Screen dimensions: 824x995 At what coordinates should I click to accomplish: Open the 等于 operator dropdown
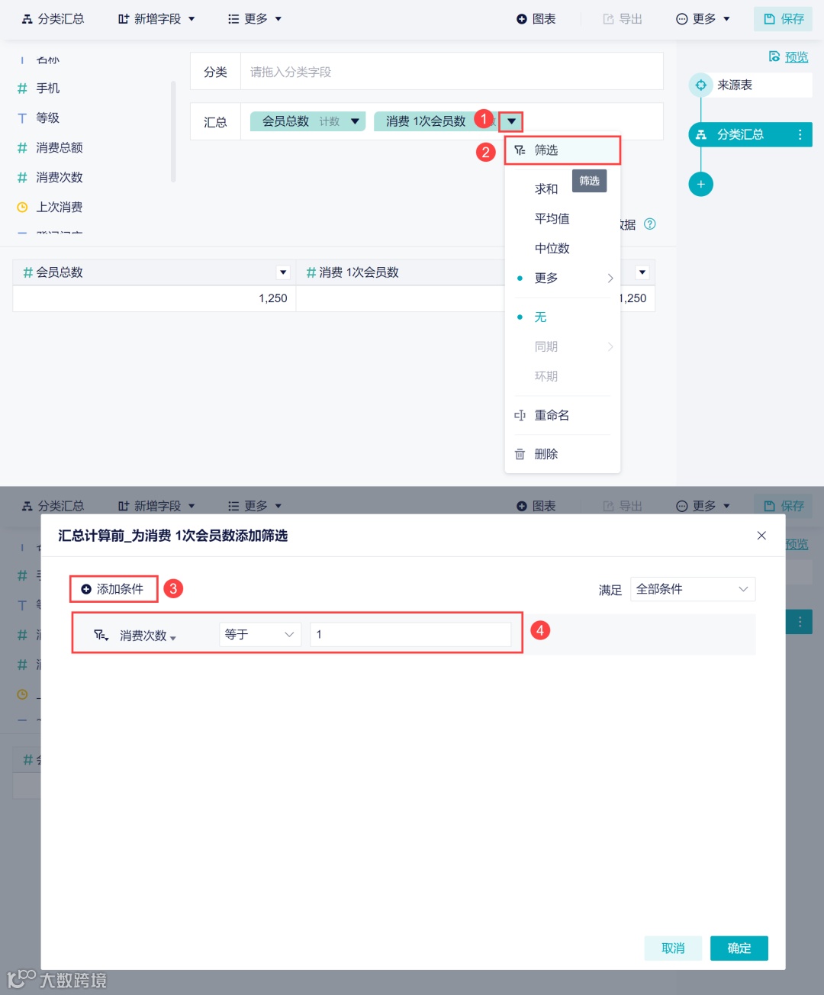coord(259,634)
